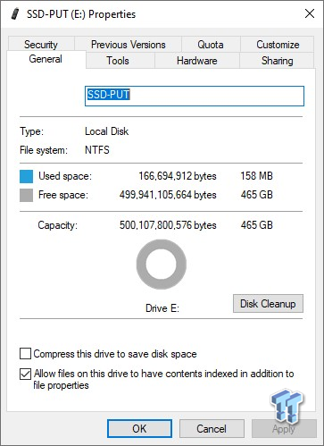
Task: Open the Sharing tab
Action: pyautogui.click(x=277, y=61)
